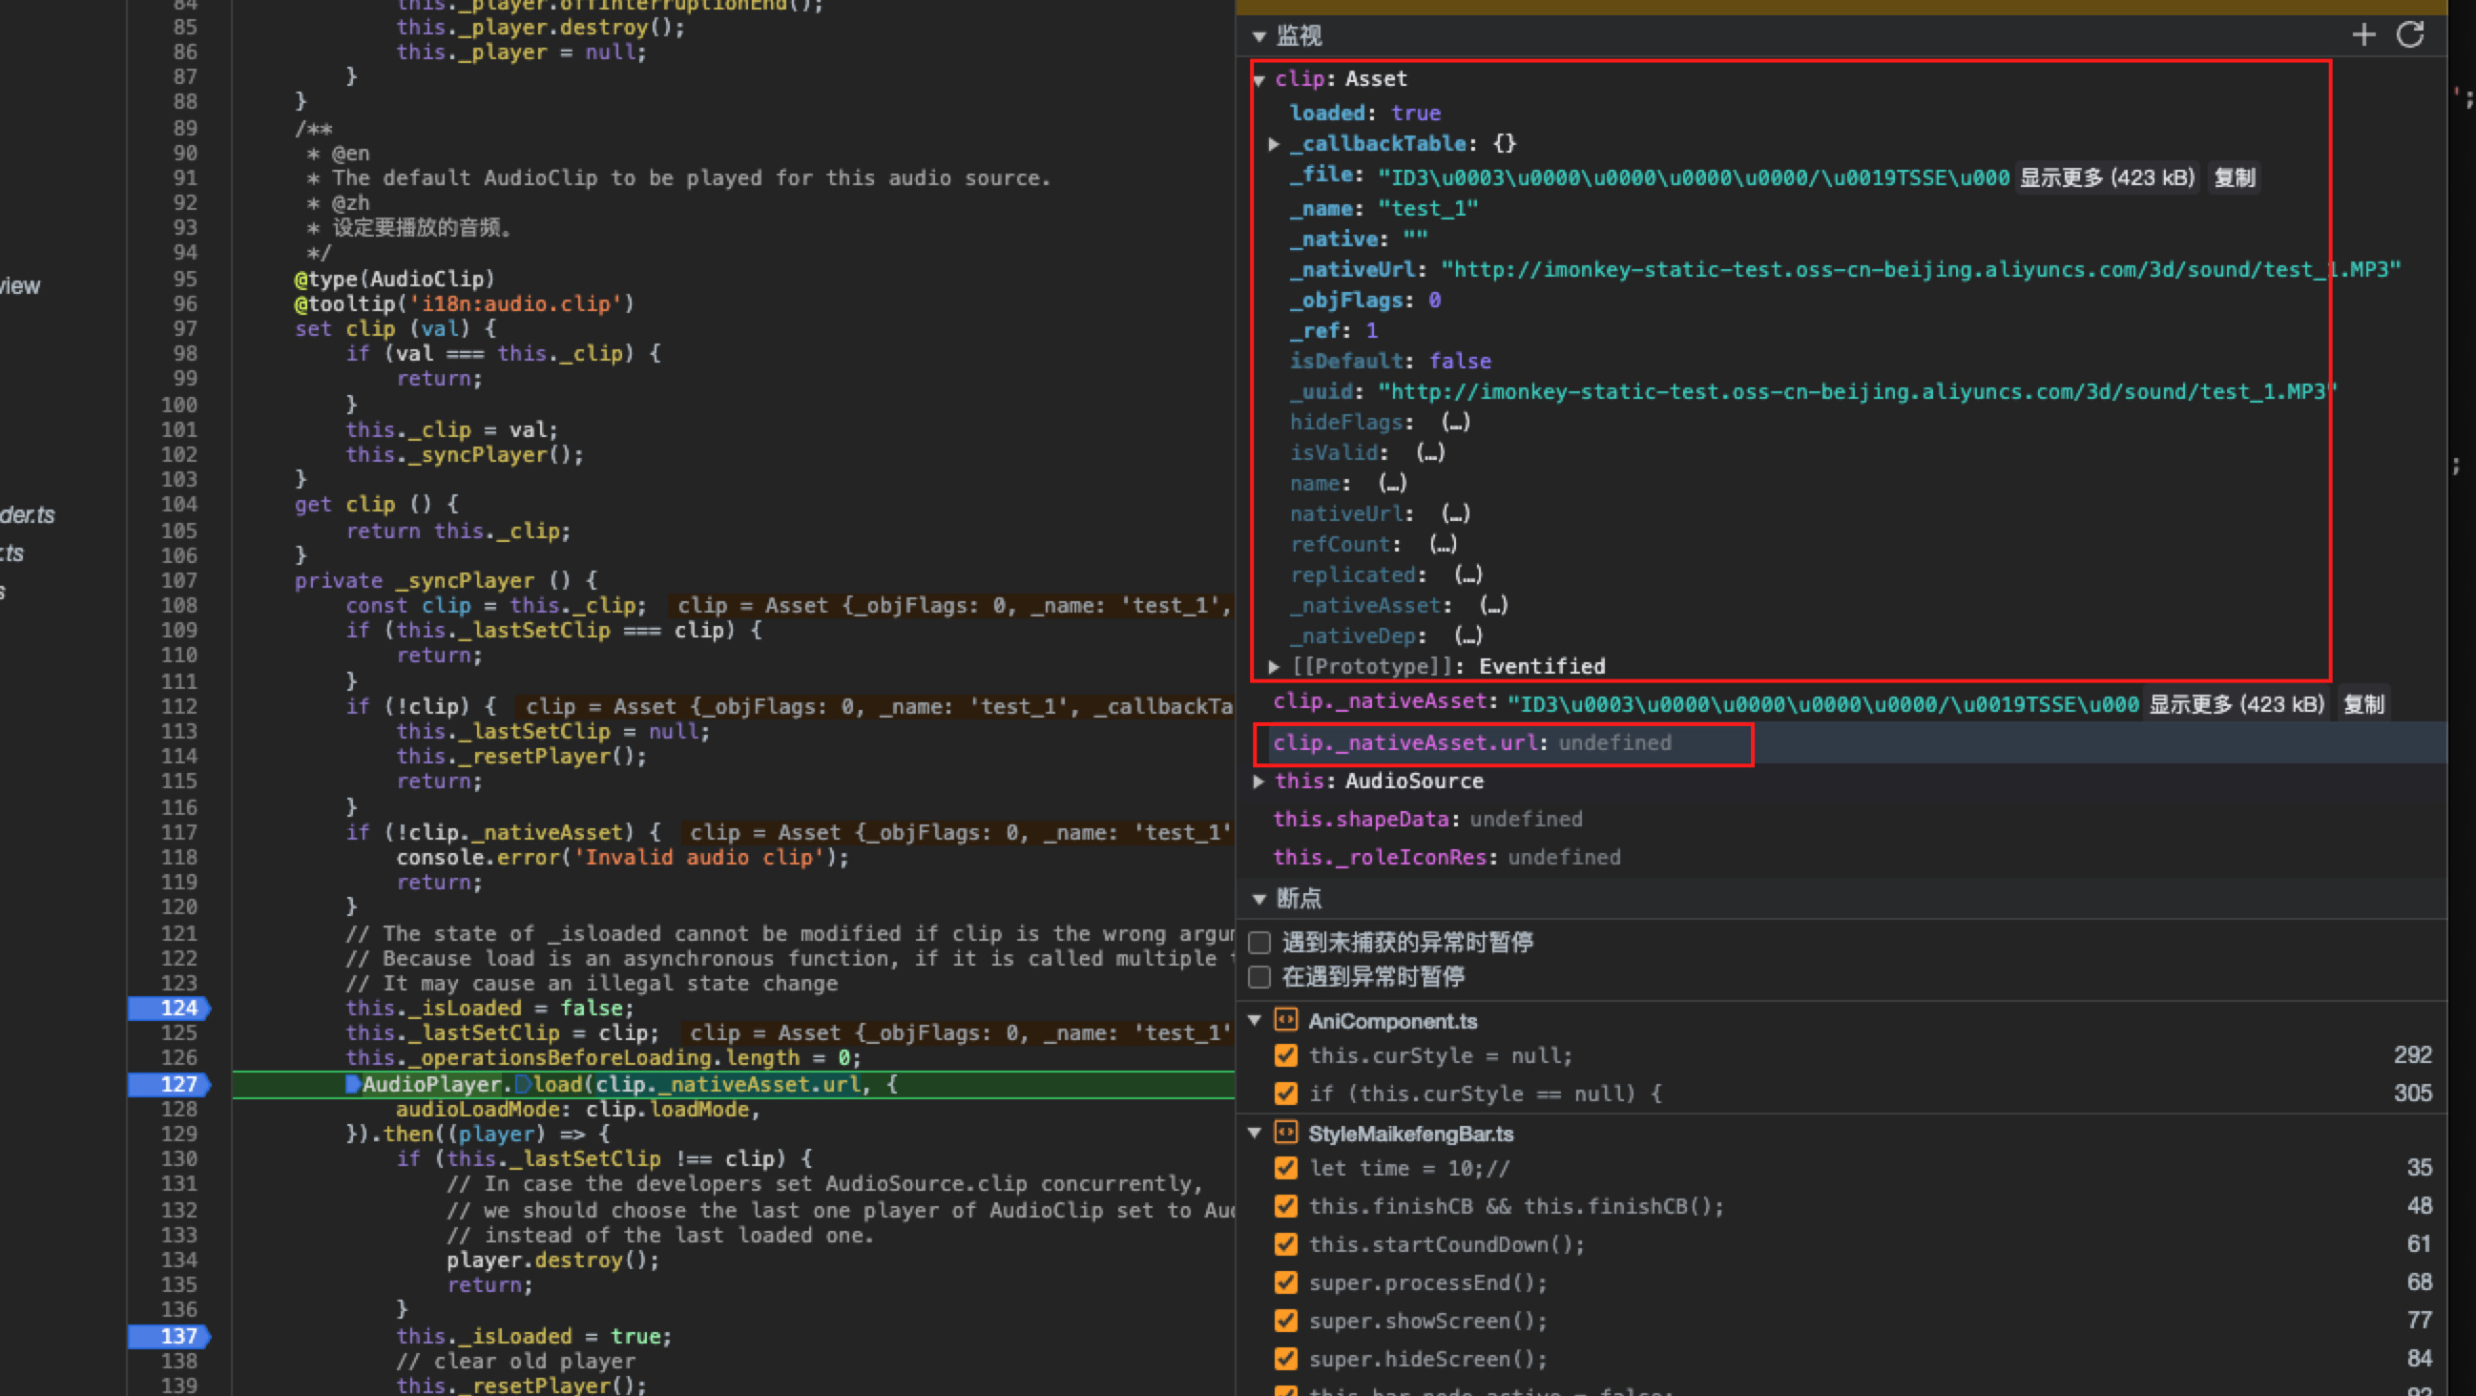2476x1396 pixels.
Task: Disable breakpoint 'this.curStyle = null;'
Action: [1285, 1055]
